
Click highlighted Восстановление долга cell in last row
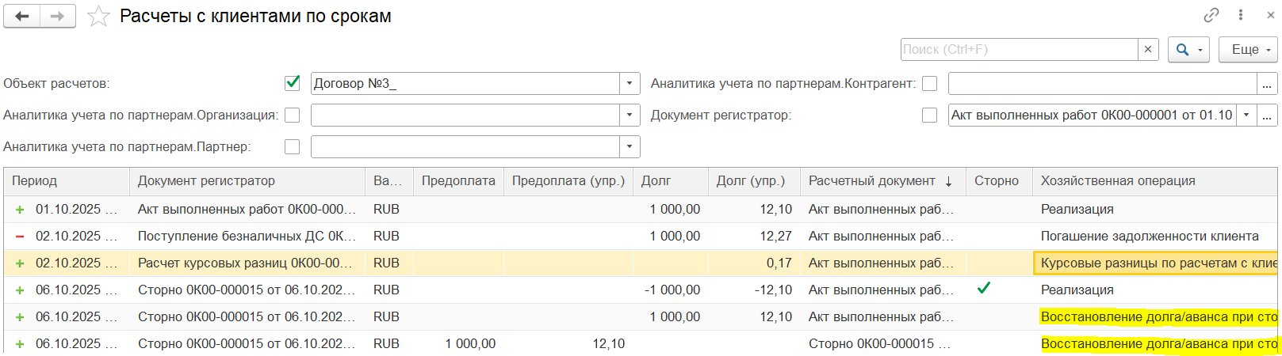tap(1158, 343)
